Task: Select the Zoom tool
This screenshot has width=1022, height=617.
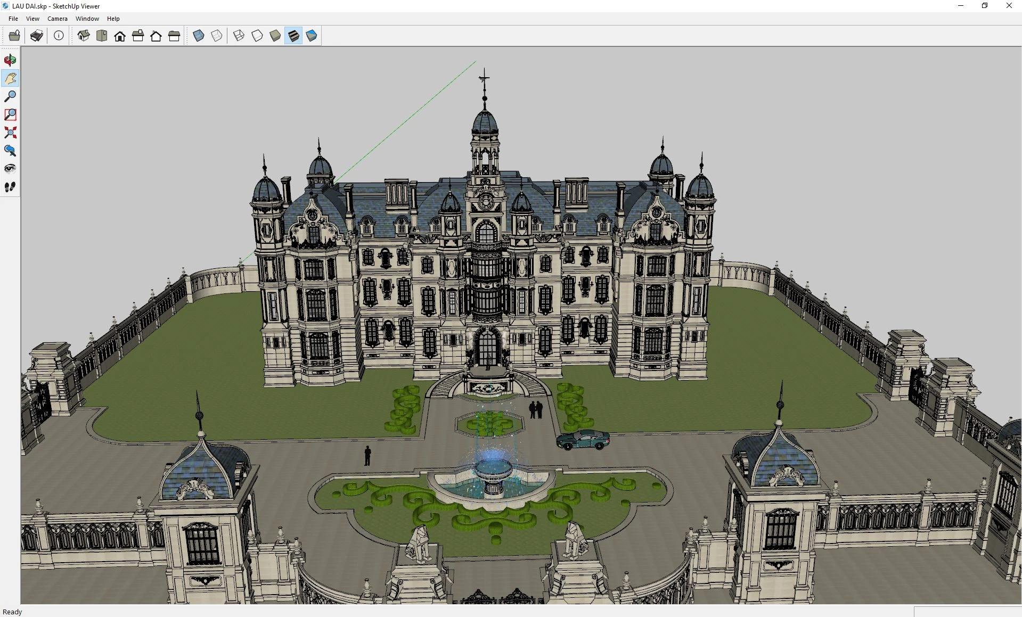Action: click(x=10, y=96)
